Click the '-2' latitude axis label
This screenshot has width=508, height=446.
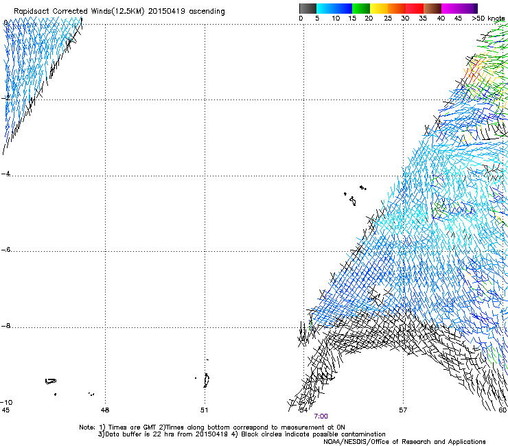5,98
